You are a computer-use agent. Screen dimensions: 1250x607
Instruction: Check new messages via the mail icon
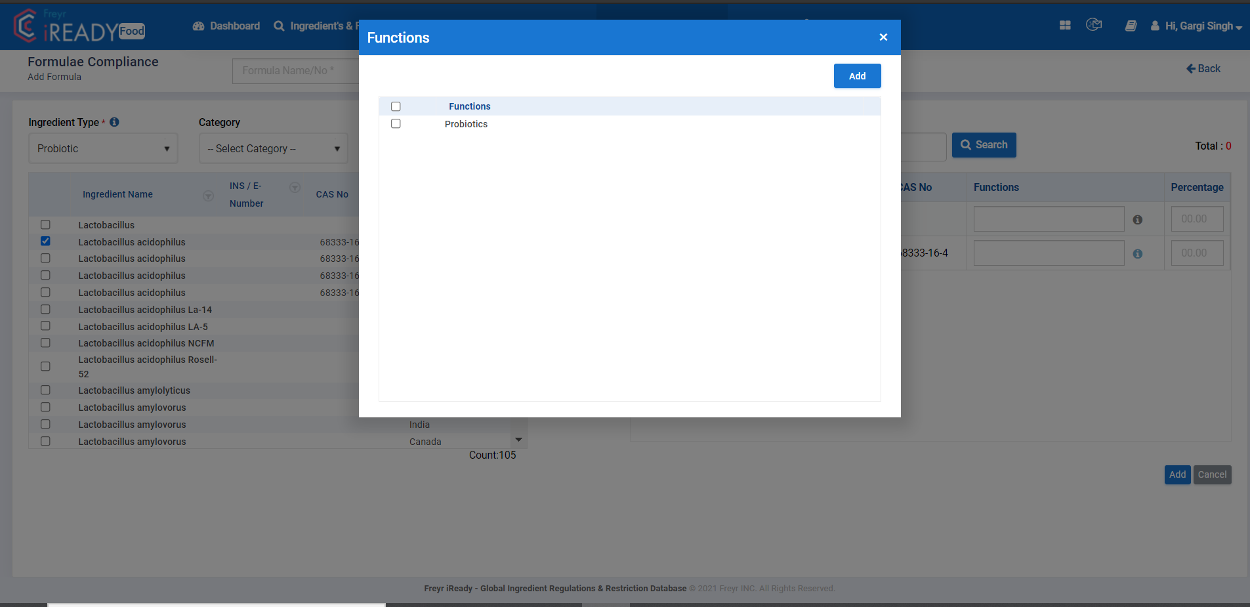[1094, 24]
